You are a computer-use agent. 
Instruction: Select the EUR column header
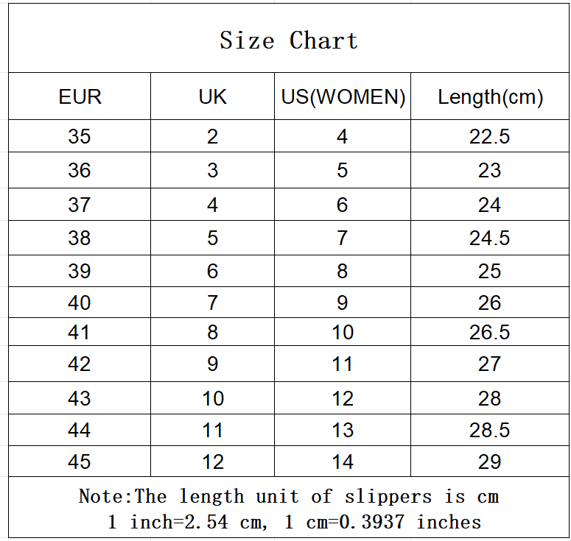(x=80, y=97)
